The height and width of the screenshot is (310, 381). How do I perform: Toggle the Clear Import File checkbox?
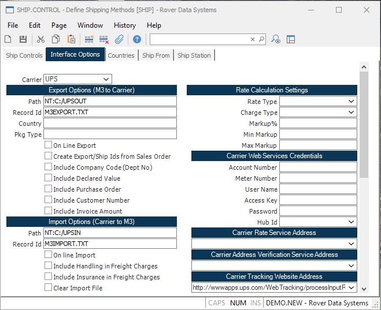pos(49,288)
